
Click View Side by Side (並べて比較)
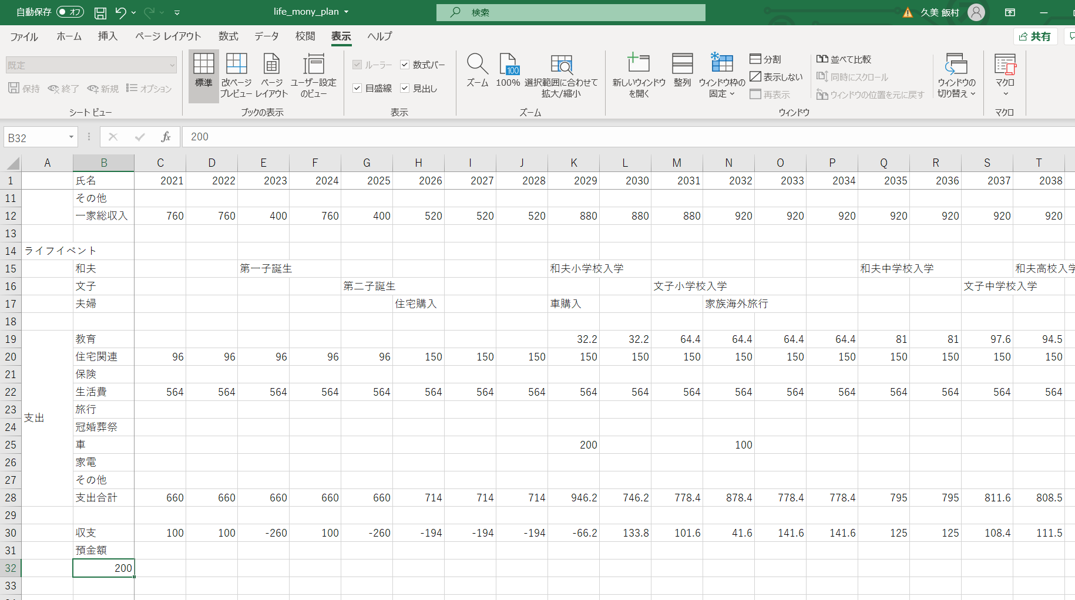[844, 59]
